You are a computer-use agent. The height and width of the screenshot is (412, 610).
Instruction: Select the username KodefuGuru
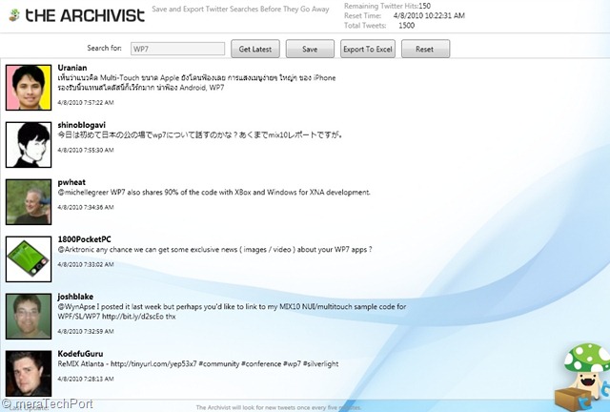80,354
